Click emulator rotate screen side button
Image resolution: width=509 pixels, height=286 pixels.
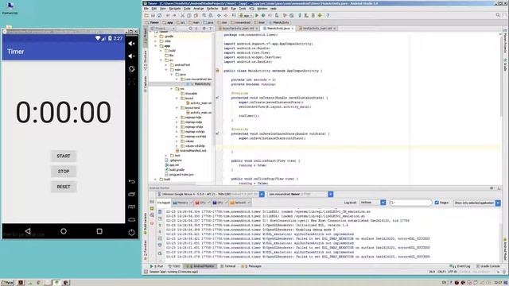131,69
